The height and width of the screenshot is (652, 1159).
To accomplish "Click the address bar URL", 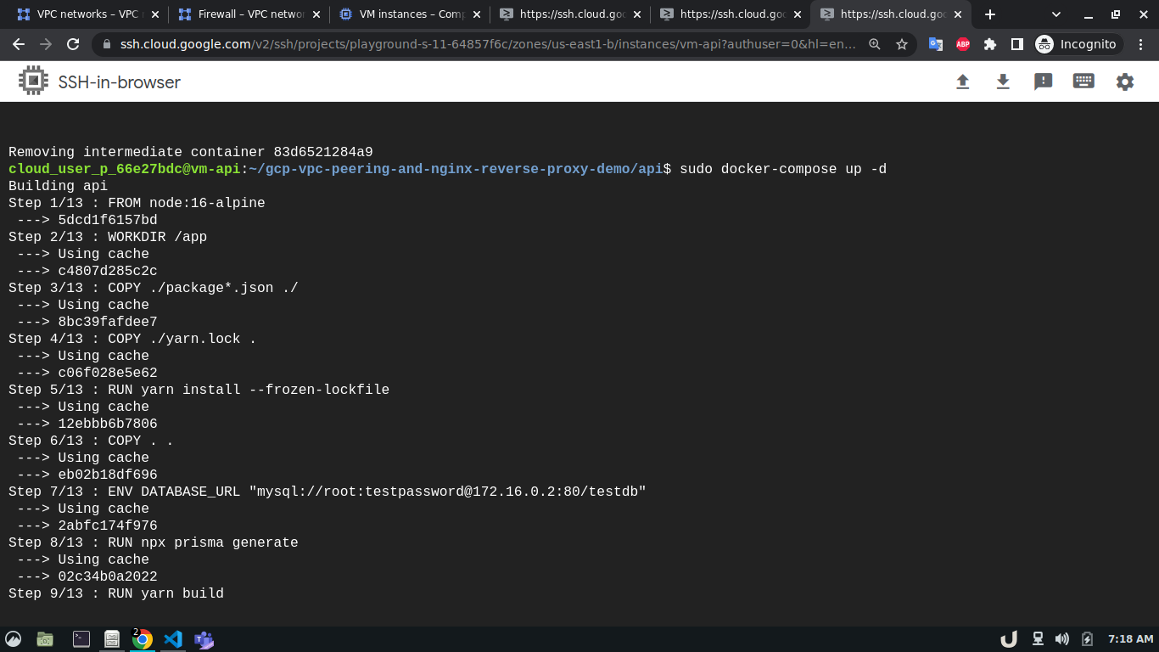I will click(x=488, y=44).
